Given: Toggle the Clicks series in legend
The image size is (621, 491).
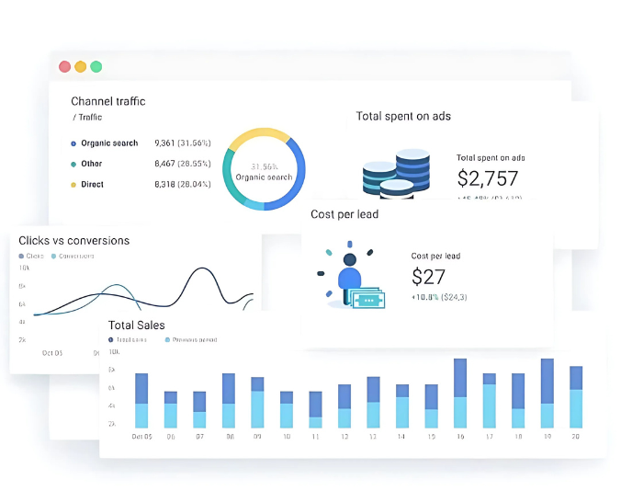Looking at the screenshot, I should tap(30, 256).
